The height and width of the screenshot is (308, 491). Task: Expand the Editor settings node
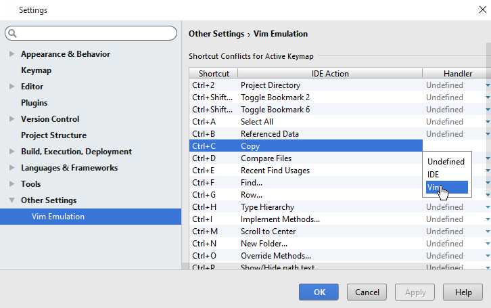coord(11,87)
